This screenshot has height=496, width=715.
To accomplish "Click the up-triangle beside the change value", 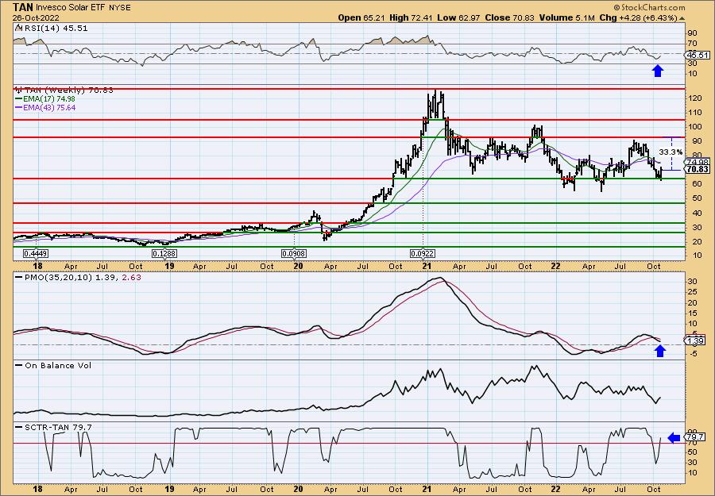I will (x=682, y=18).
